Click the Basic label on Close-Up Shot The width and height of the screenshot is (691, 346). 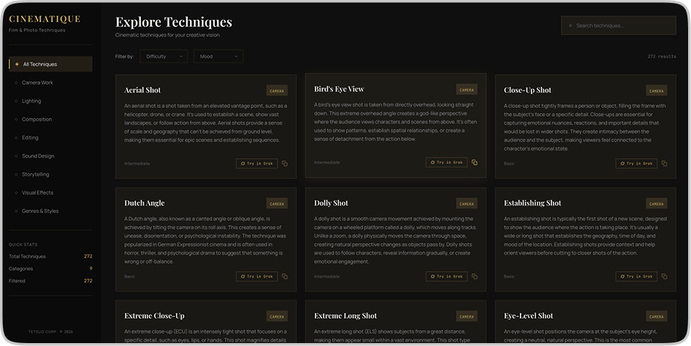(509, 163)
